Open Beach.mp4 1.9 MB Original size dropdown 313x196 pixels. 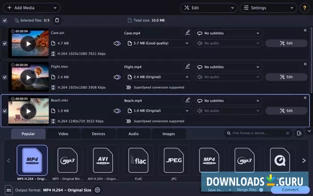(x=158, y=110)
